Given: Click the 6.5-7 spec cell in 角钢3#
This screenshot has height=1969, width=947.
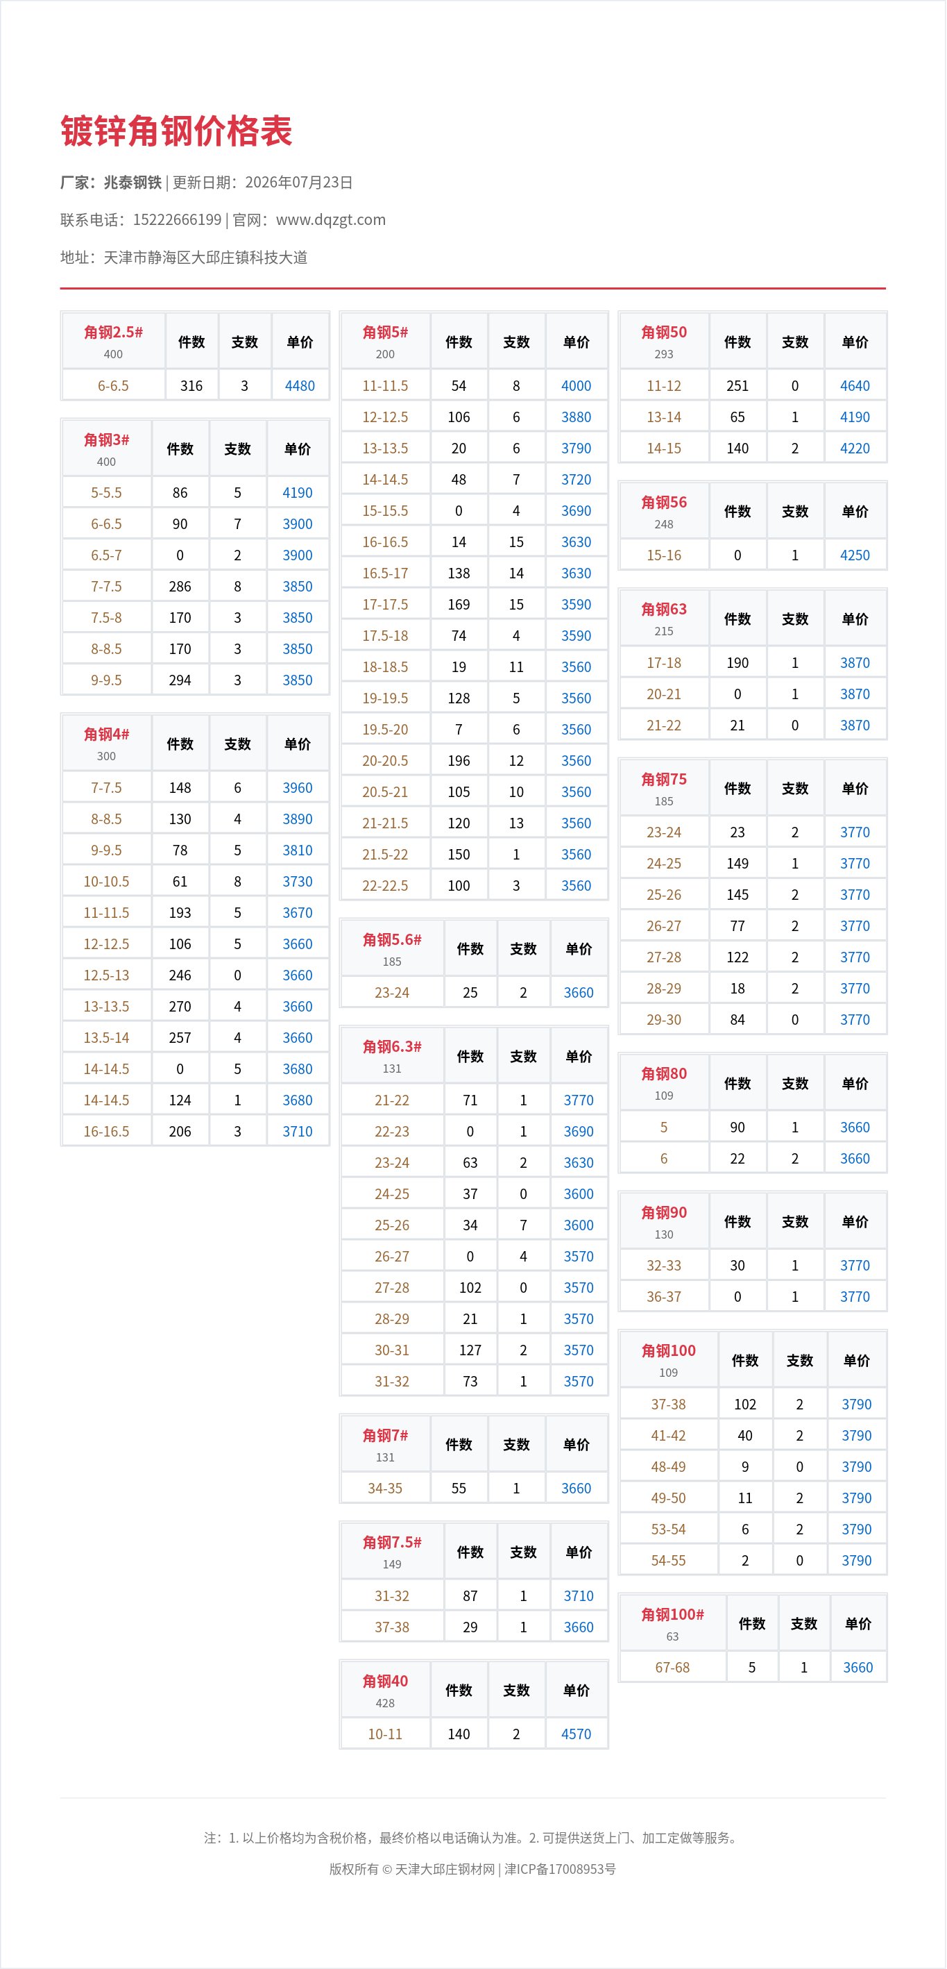Looking at the screenshot, I should pos(106,555).
